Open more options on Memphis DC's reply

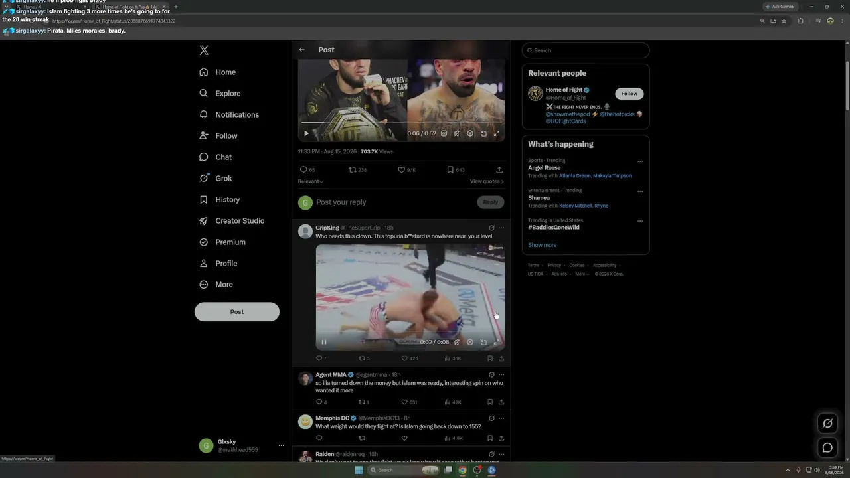pyautogui.click(x=501, y=418)
